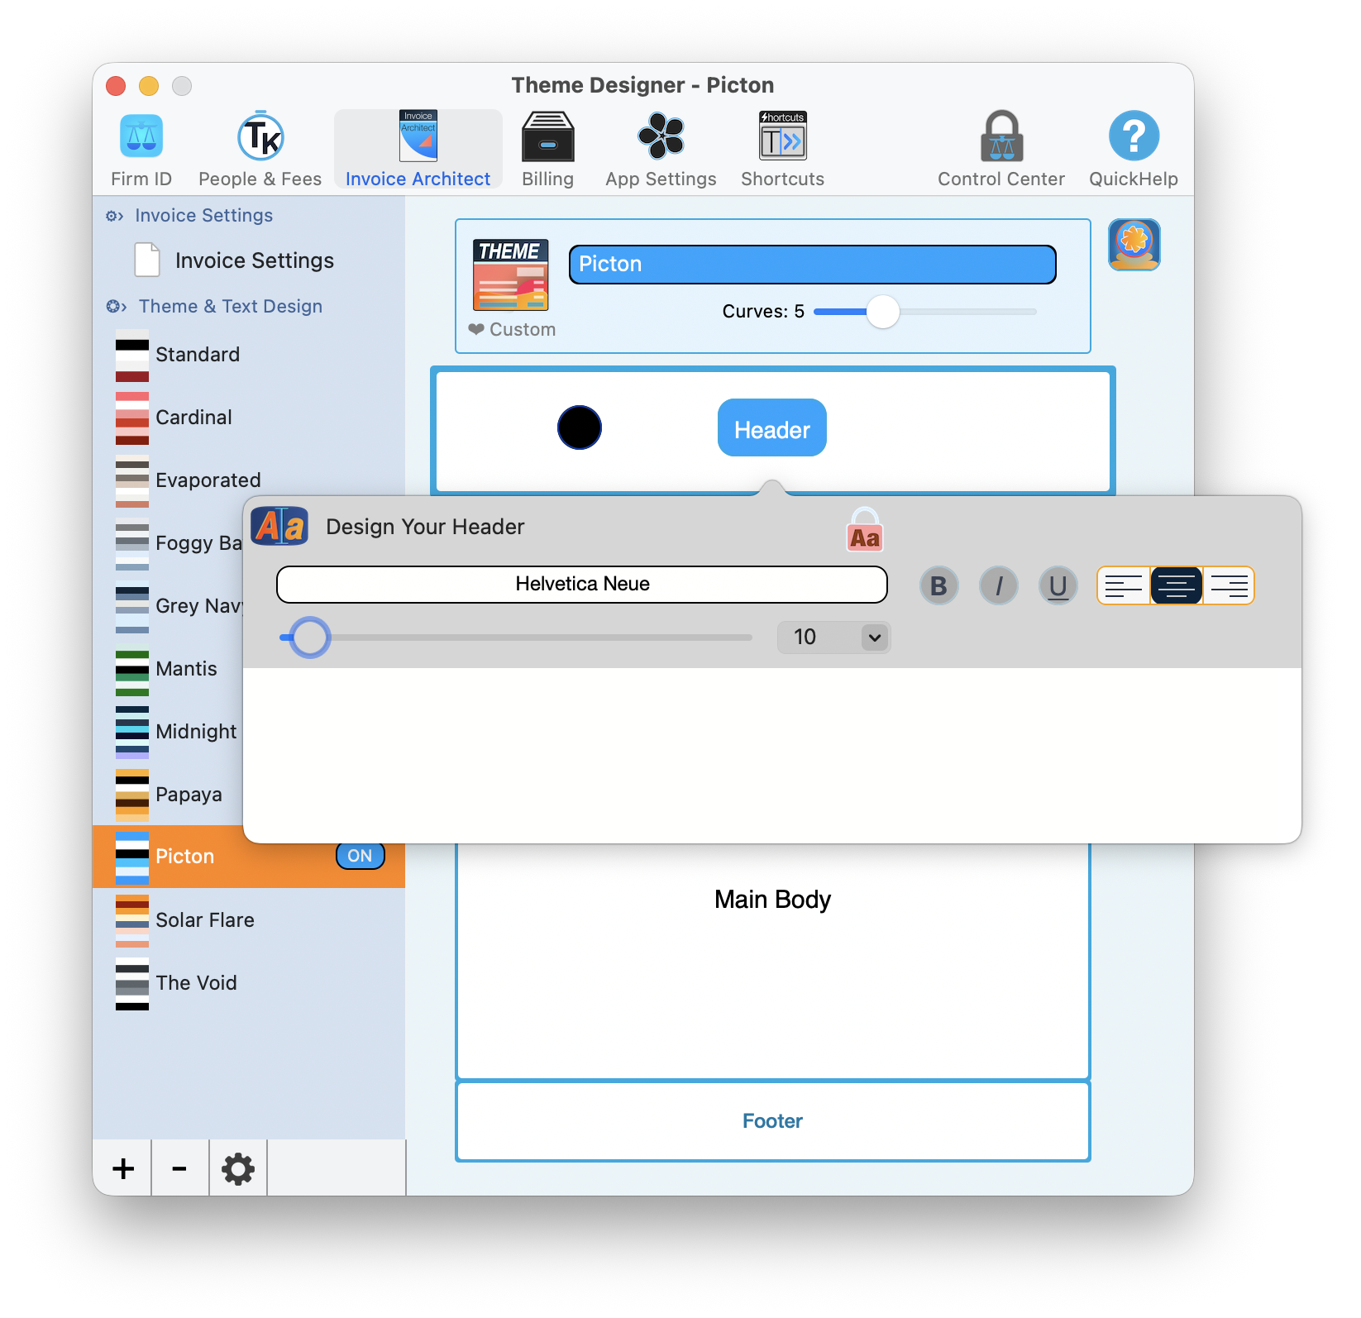Screen dimensions: 1361x1318
Task: Click the add theme plus button
Action: pos(122,1168)
